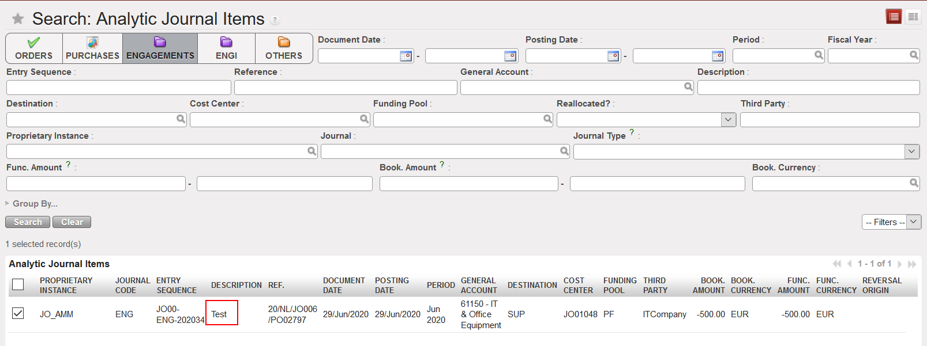The height and width of the screenshot is (346, 927).
Task: Open the Reallocated? dropdown
Action: (728, 120)
